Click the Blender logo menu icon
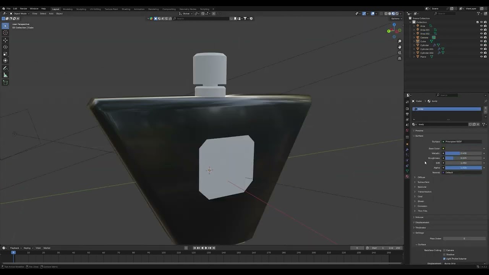Image resolution: width=489 pixels, height=275 pixels. (3, 8)
